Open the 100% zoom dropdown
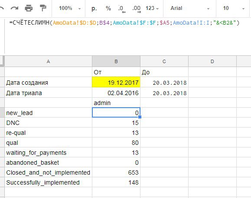This screenshot has width=251, height=198. click(x=70, y=8)
